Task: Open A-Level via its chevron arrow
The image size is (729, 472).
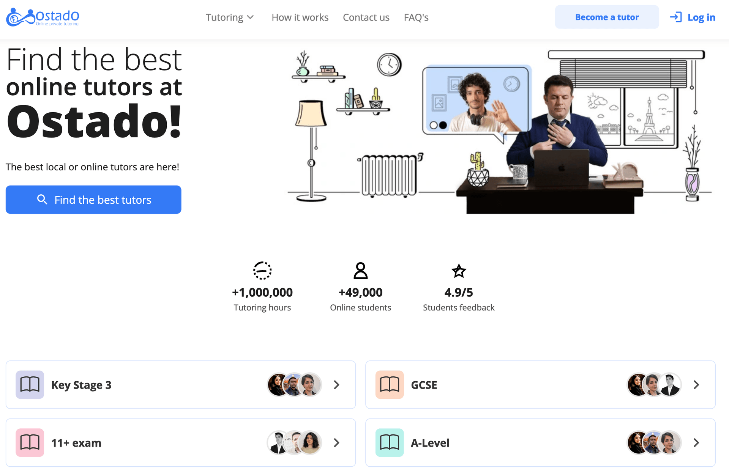Action: [x=696, y=443]
